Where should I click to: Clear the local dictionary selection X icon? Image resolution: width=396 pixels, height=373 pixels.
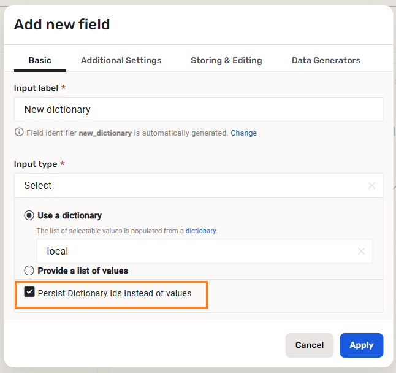click(361, 251)
